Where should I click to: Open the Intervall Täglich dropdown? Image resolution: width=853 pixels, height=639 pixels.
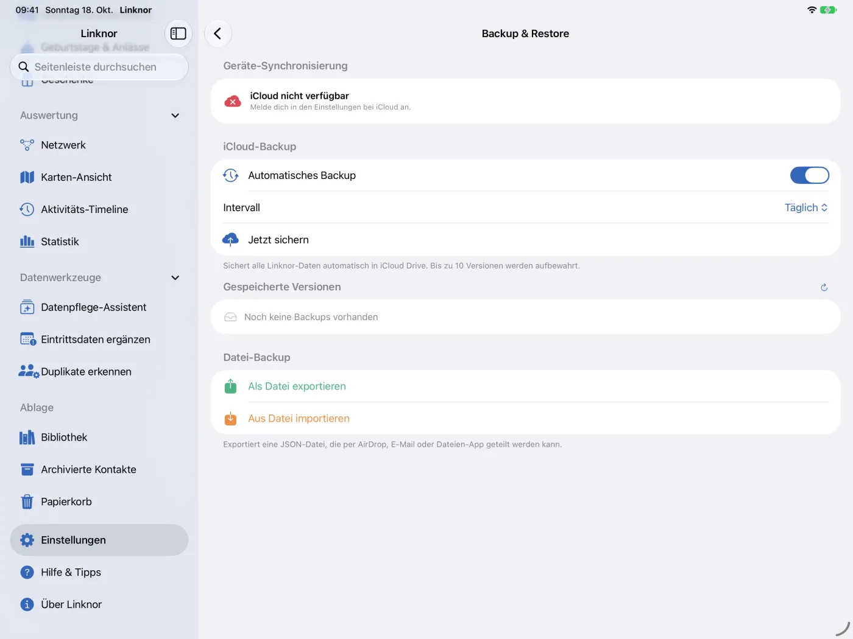coord(806,208)
